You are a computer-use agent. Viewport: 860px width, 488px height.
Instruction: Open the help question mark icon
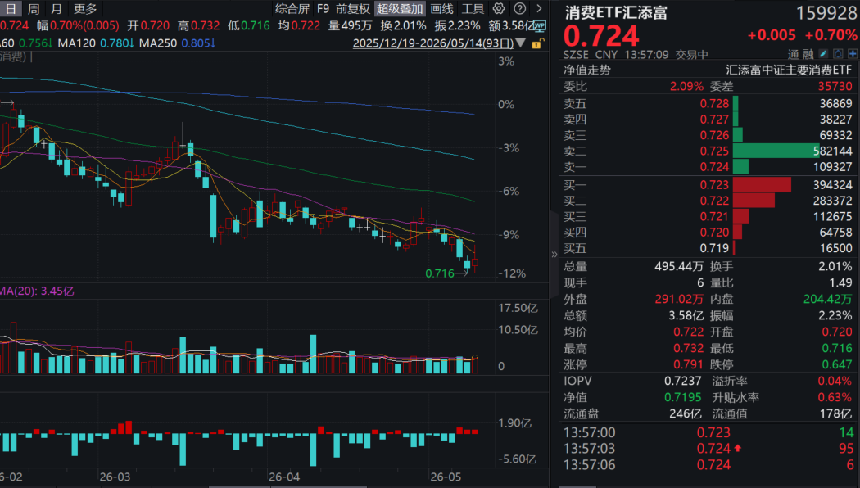(x=519, y=8)
